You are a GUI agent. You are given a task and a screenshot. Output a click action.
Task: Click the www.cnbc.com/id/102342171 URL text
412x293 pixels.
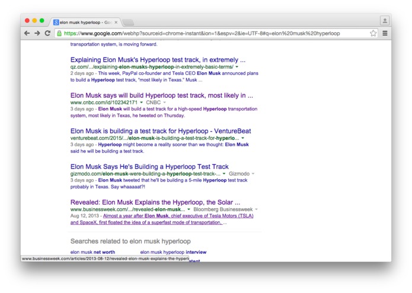click(x=104, y=103)
